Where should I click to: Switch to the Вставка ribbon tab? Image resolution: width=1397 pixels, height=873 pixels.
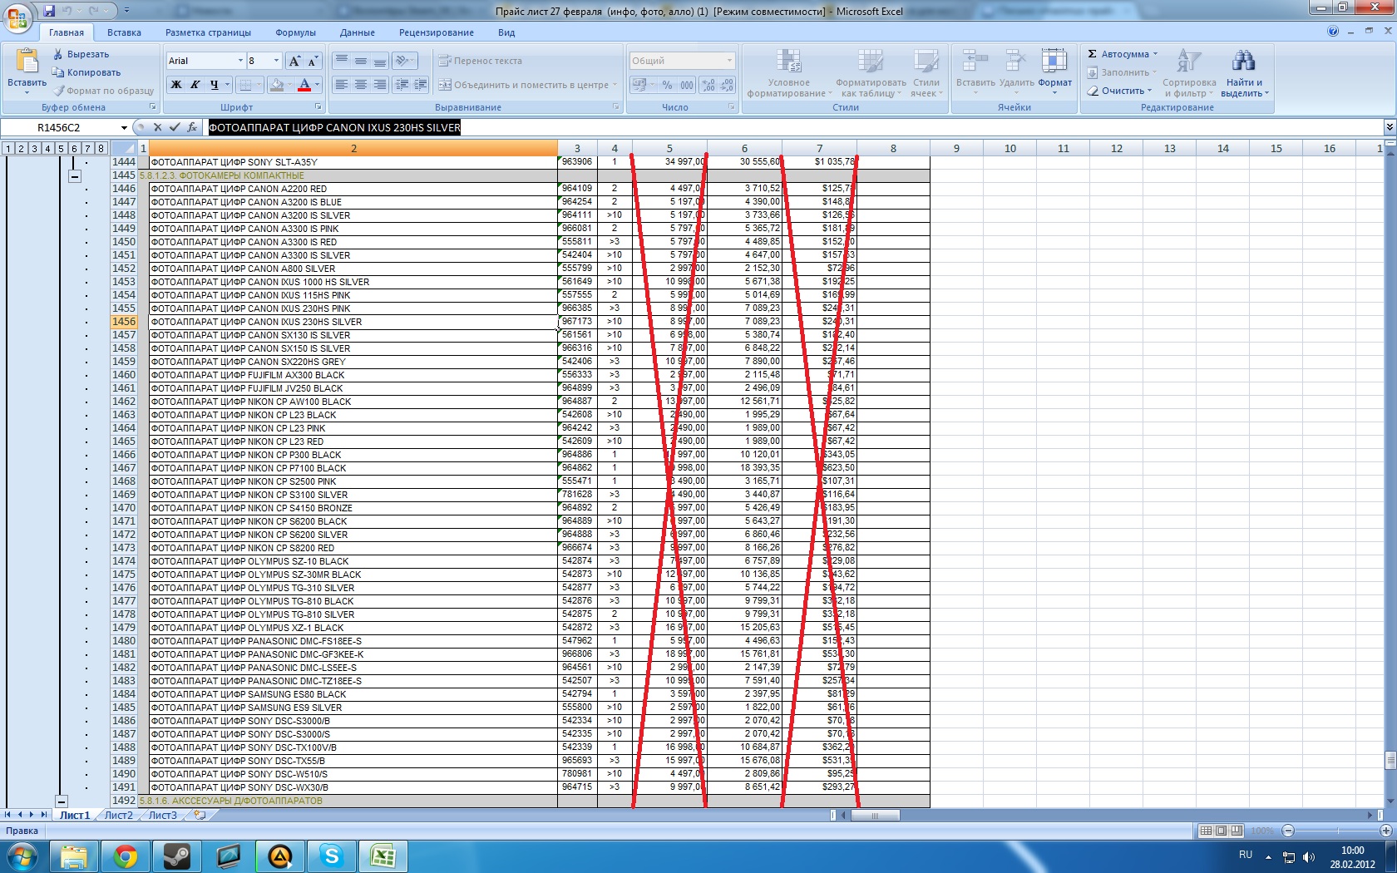(x=124, y=32)
